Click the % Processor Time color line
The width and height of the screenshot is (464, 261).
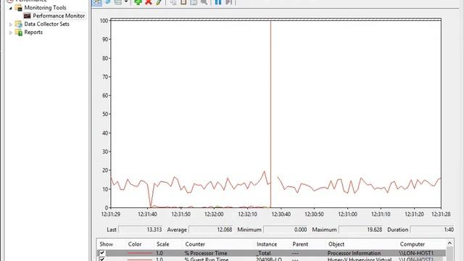click(140, 253)
